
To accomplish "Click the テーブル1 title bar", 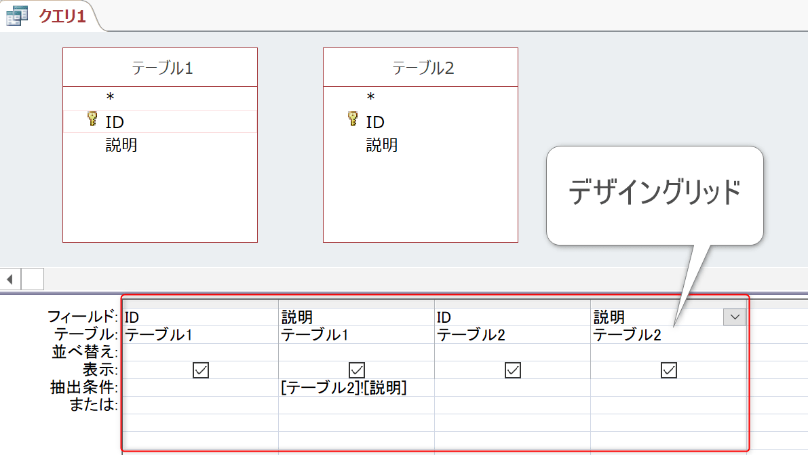I will coord(160,68).
